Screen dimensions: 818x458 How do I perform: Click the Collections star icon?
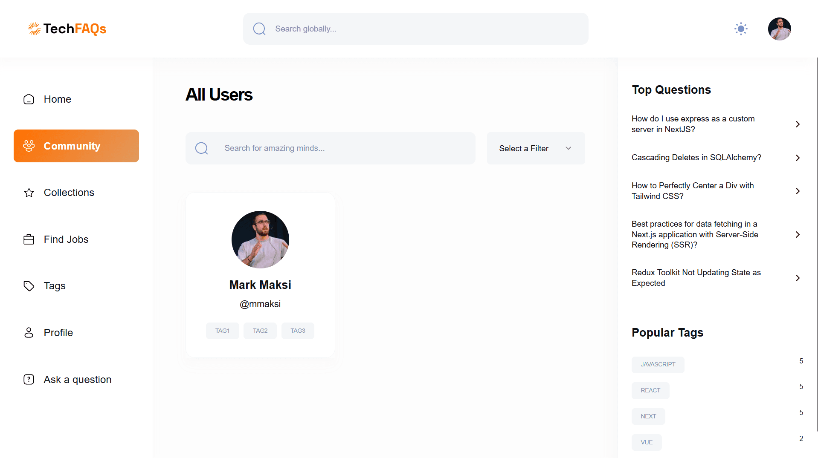[29, 193]
